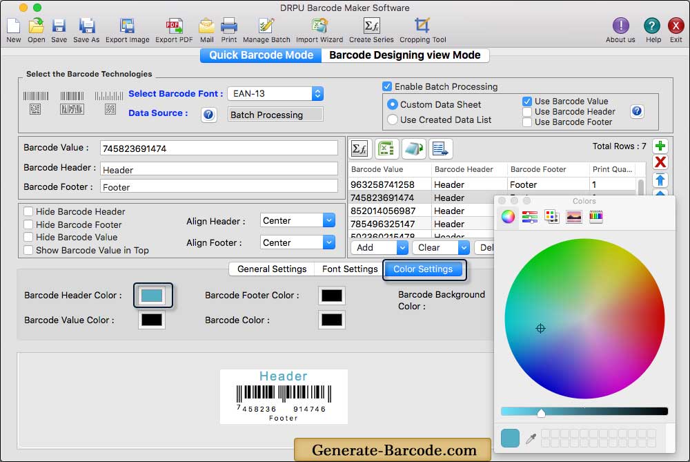
Task: Enable Use Barcode Header checkbox
Action: tap(526, 112)
